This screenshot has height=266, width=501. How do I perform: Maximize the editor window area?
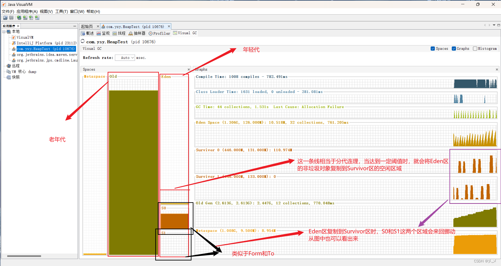point(499,25)
